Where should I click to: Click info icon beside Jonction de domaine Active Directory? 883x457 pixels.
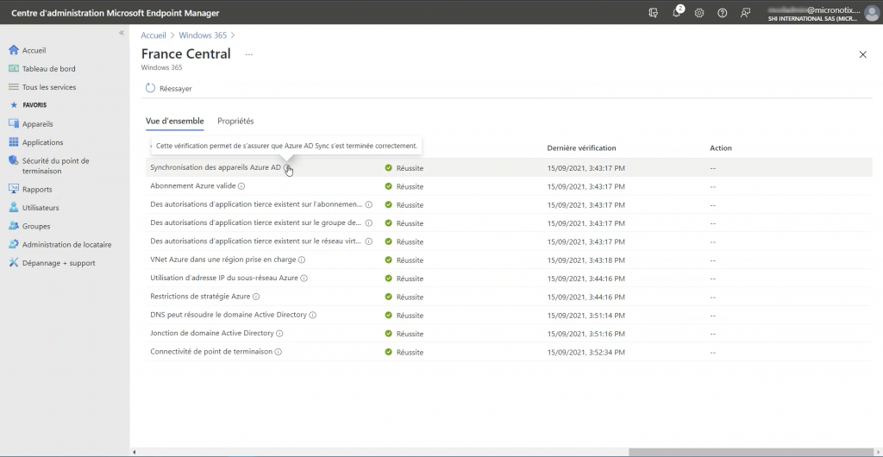(279, 334)
